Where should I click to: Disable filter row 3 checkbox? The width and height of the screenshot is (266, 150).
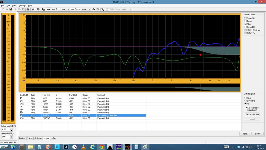[21, 104]
